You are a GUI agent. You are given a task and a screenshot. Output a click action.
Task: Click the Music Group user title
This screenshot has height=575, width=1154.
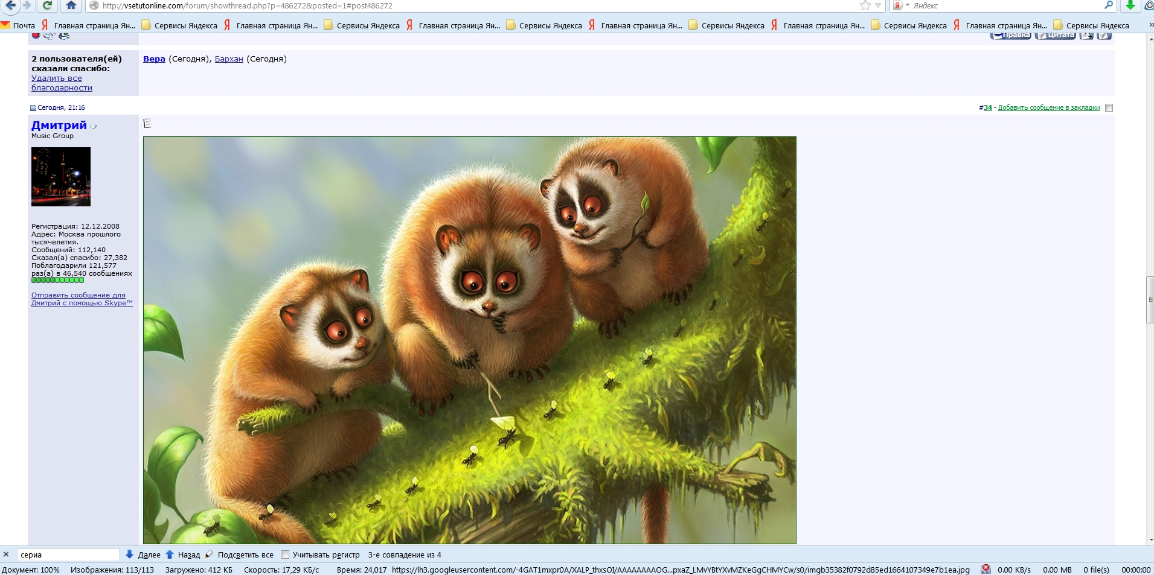53,136
